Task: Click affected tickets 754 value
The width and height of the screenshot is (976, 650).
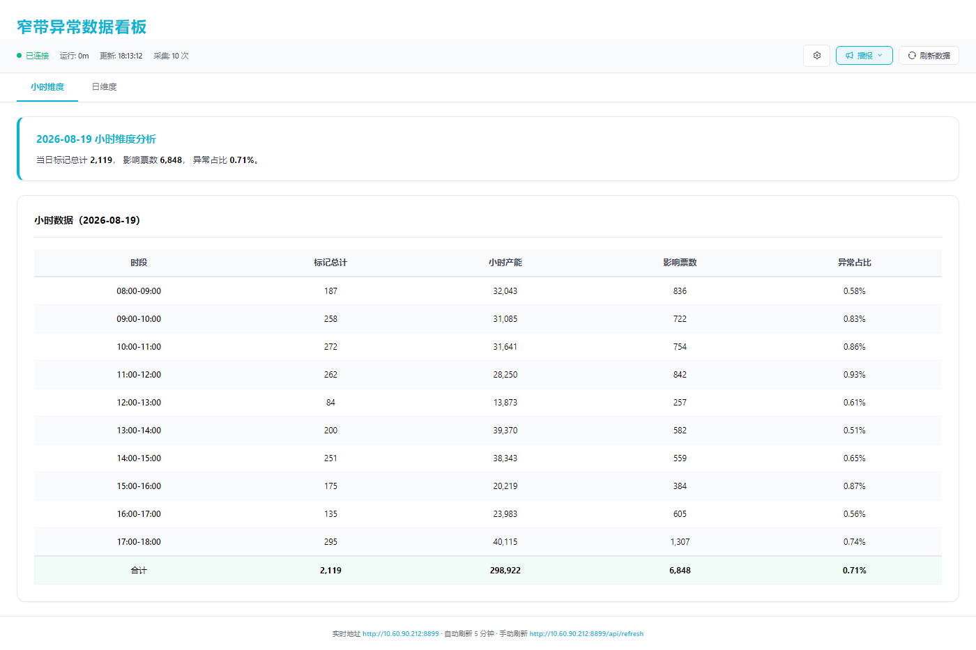Action: click(x=680, y=347)
